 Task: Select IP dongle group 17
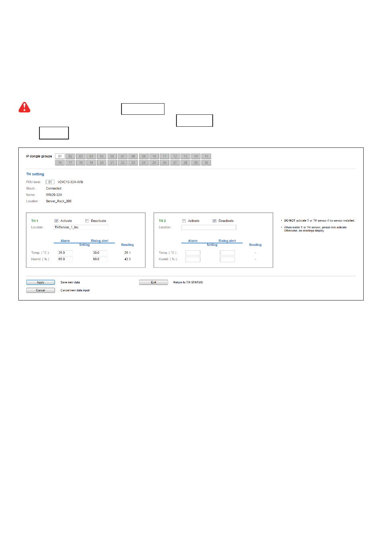click(71, 163)
